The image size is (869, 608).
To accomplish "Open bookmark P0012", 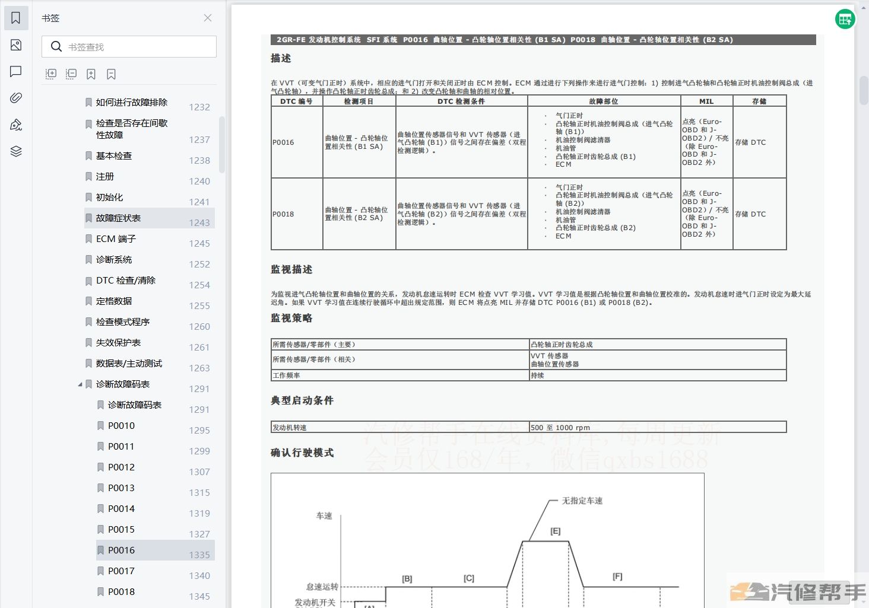I will 121,467.
